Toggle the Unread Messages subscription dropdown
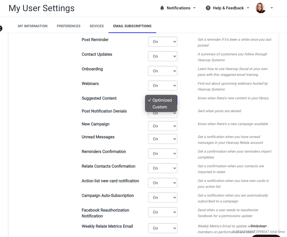 click(x=162, y=139)
